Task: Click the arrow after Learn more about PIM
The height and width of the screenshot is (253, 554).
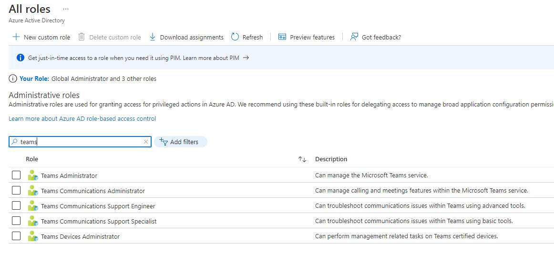Action: pos(246,58)
